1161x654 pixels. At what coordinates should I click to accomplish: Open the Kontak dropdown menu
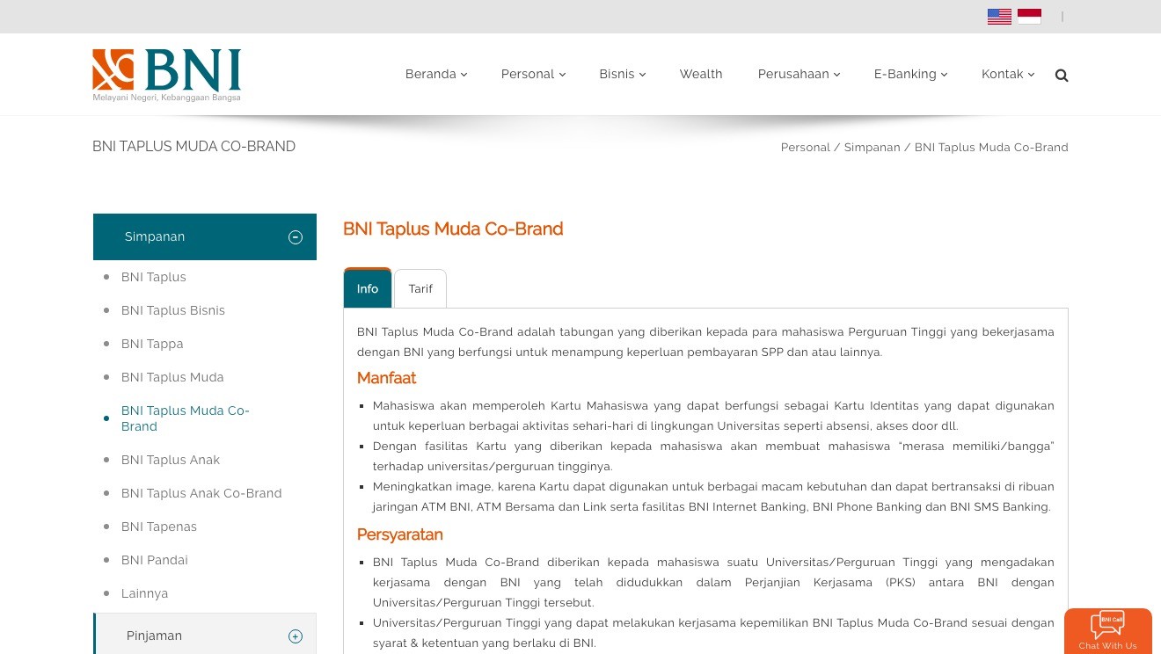(1008, 75)
